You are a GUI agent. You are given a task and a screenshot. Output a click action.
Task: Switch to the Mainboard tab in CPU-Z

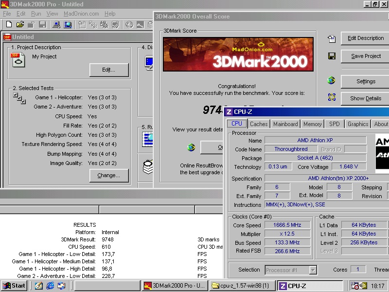(x=285, y=124)
